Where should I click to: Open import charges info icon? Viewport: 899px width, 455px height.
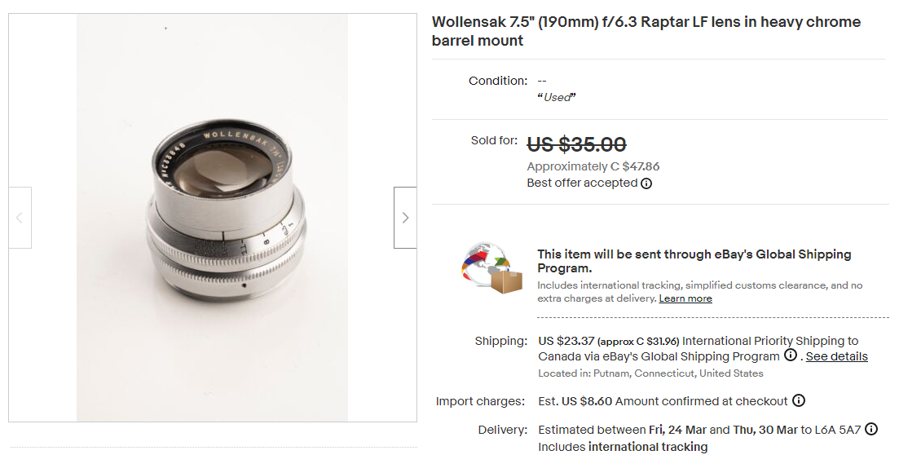799,400
